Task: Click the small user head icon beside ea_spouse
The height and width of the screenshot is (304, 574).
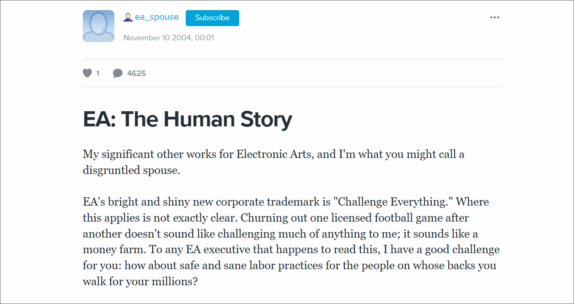Action: (x=128, y=17)
